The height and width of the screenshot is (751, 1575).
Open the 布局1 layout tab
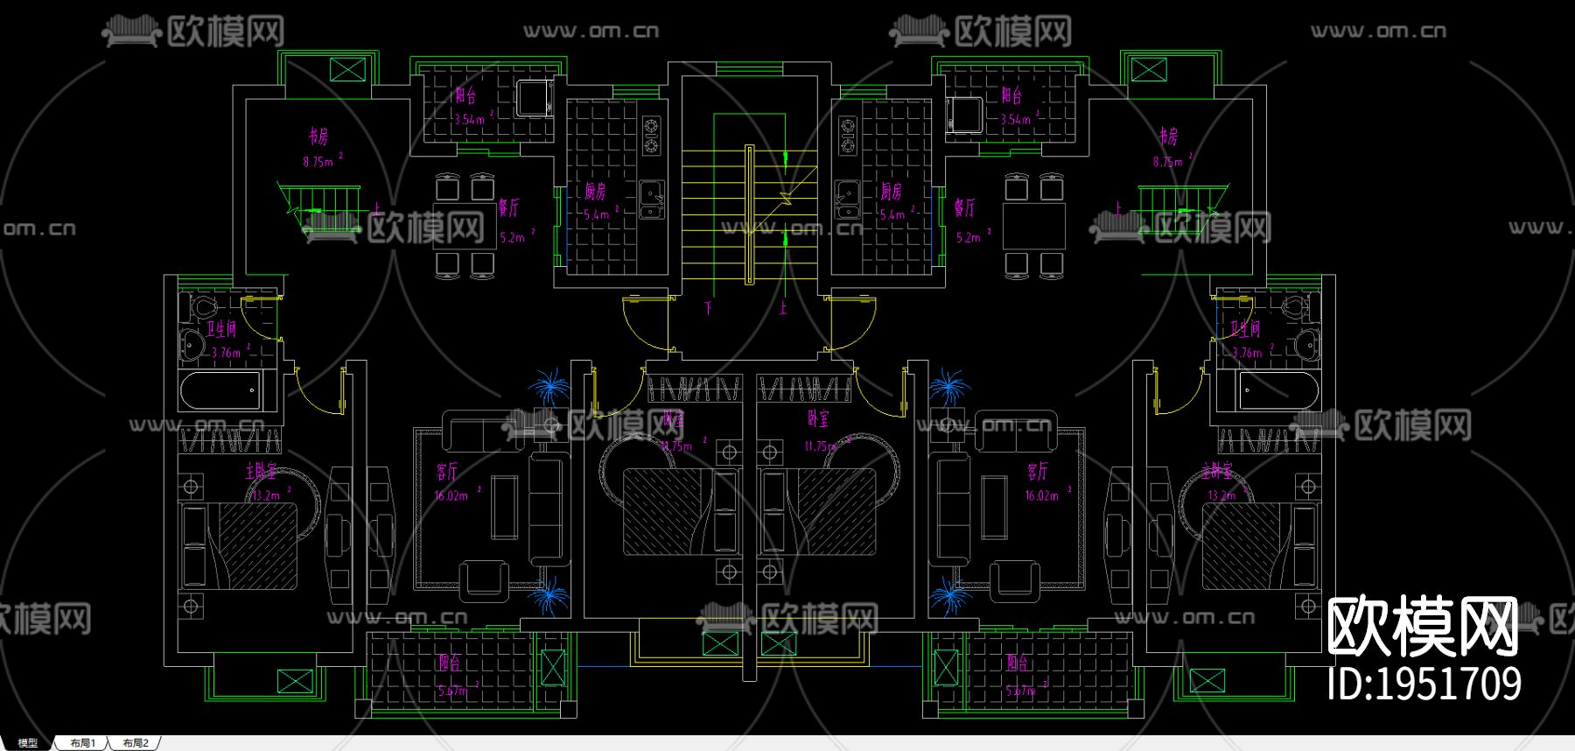(82, 743)
